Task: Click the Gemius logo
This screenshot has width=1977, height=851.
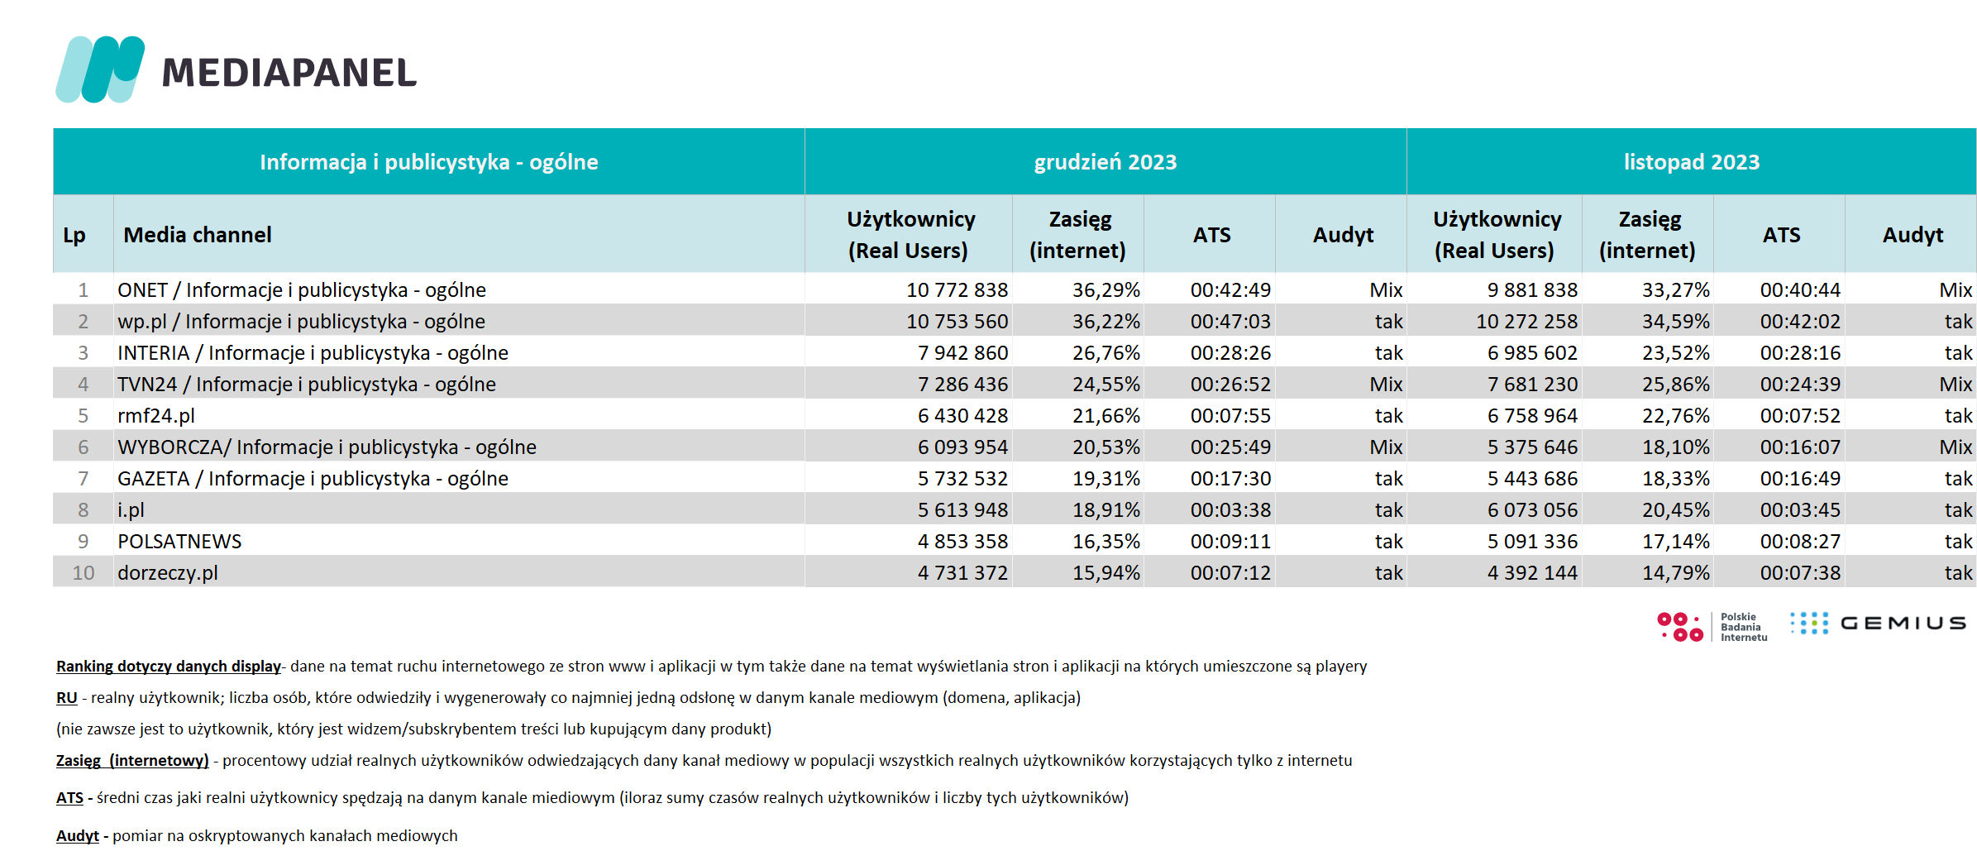Action: (1878, 624)
